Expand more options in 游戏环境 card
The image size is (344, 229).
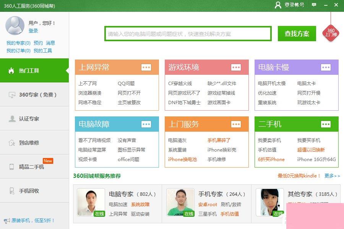236,67
